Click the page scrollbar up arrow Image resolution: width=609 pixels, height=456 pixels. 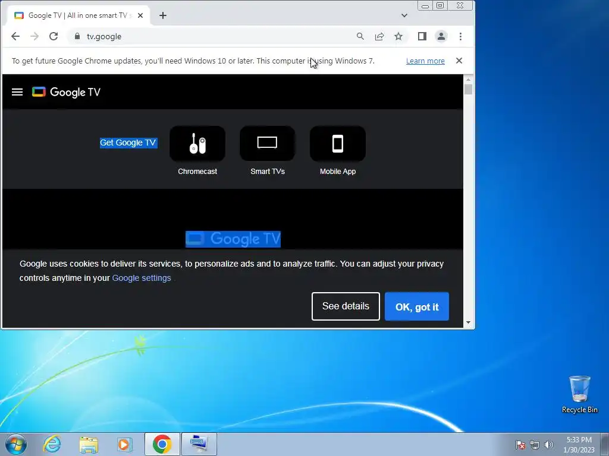pos(468,79)
